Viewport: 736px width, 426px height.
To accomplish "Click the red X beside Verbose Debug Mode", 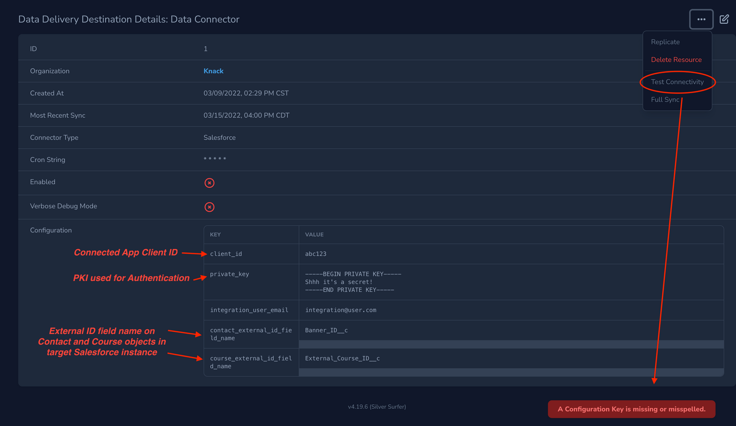I will click(x=209, y=207).
